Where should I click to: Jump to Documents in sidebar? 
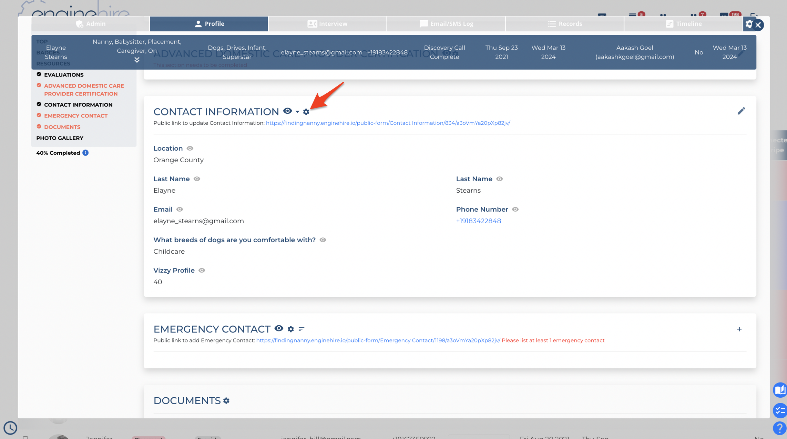coord(62,127)
